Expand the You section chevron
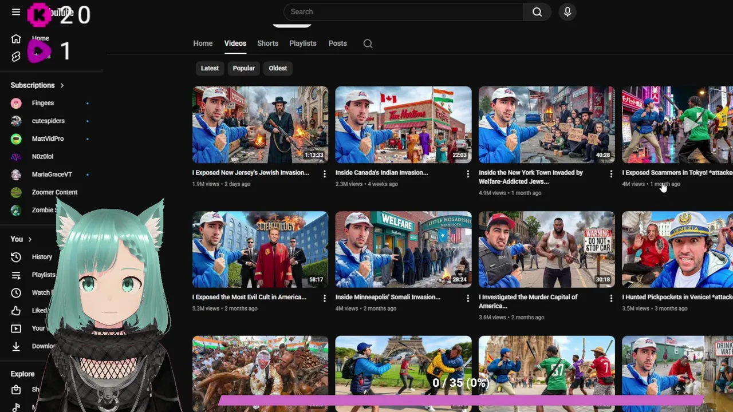This screenshot has width=733, height=412. coord(30,239)
